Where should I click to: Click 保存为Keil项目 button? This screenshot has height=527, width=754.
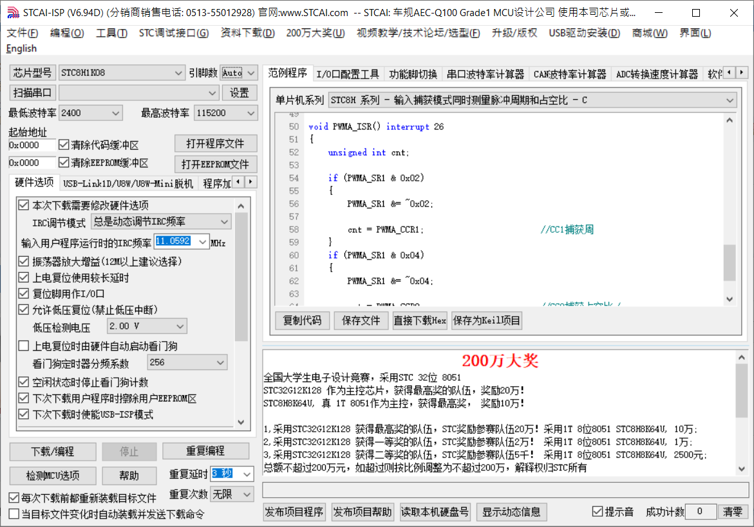click(487, 320)
